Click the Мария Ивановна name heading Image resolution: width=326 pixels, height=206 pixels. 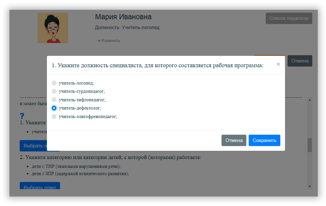123,17
